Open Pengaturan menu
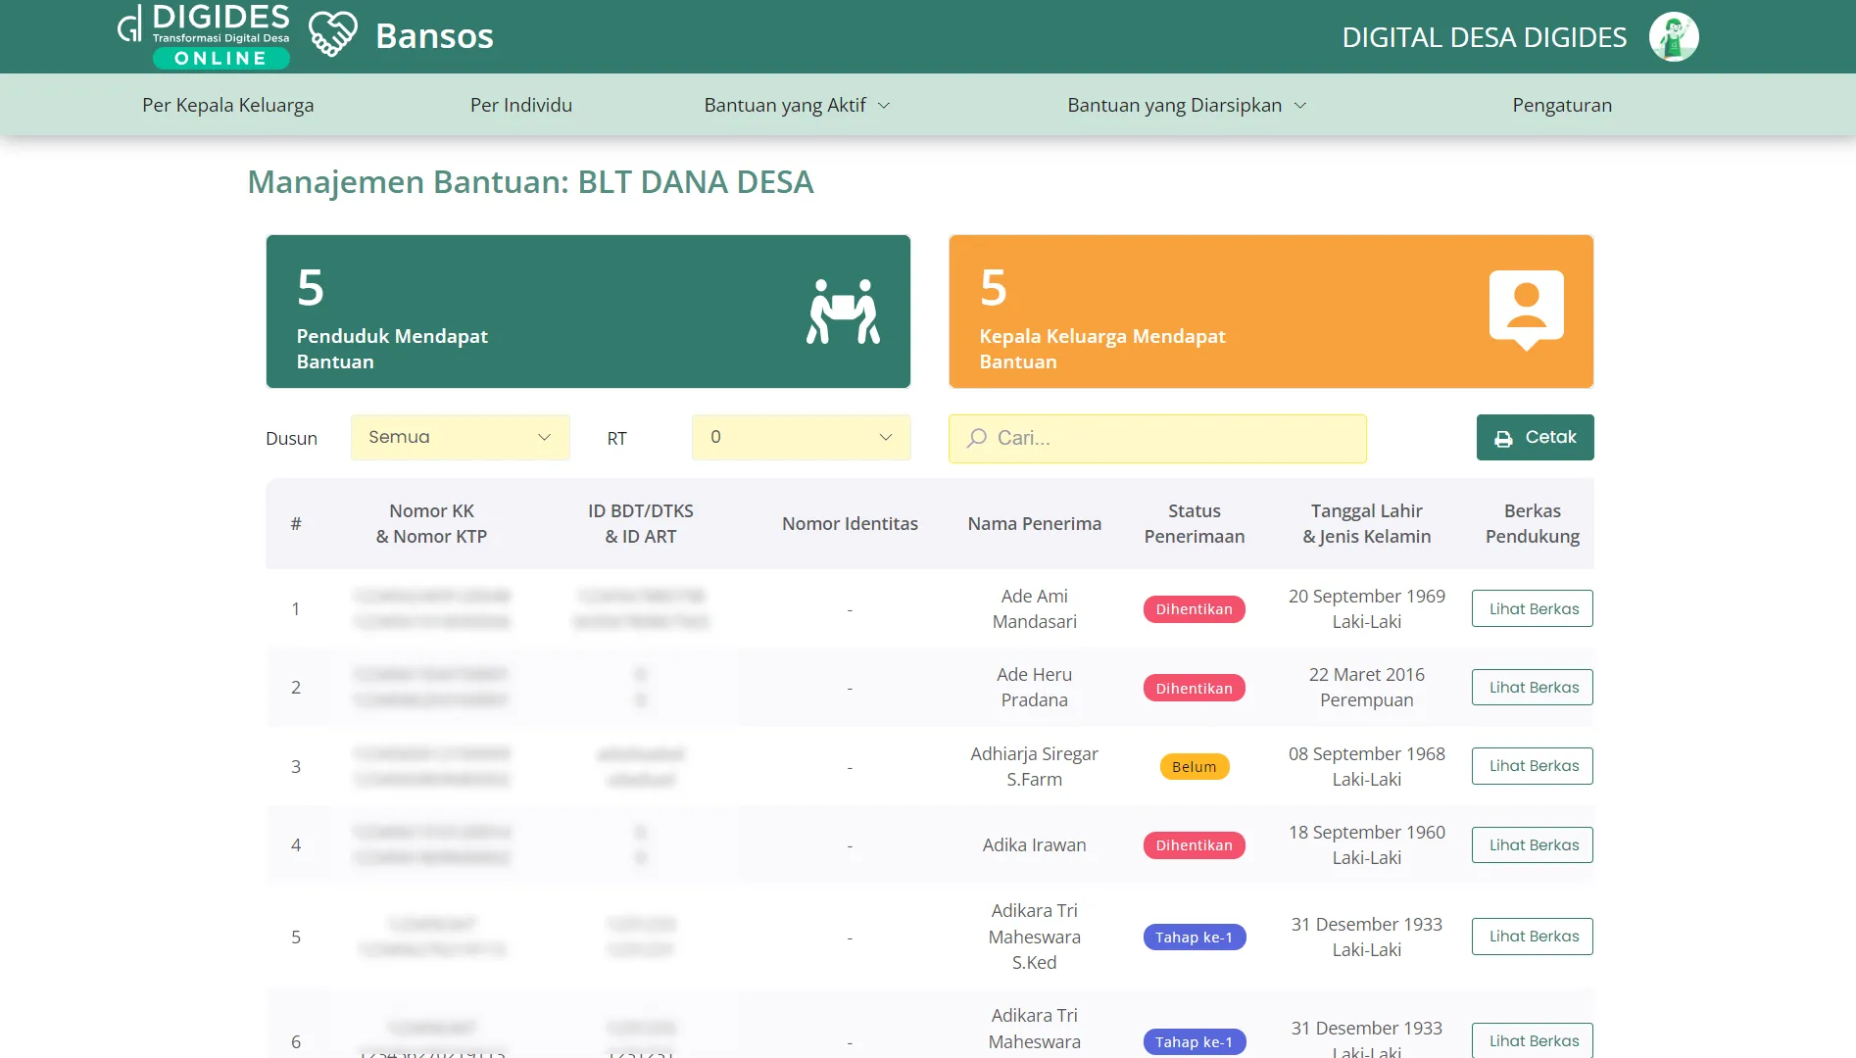This screenshot has width=1856, height=1058. (1562, 105)
